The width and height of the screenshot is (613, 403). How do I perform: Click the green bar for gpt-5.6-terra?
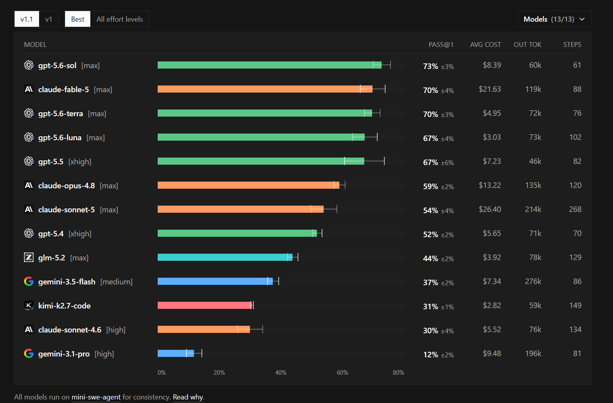(265, 113)
